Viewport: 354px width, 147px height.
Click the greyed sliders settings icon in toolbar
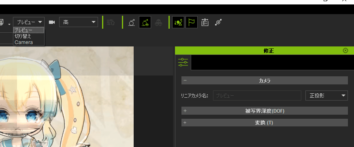point(111,22)
